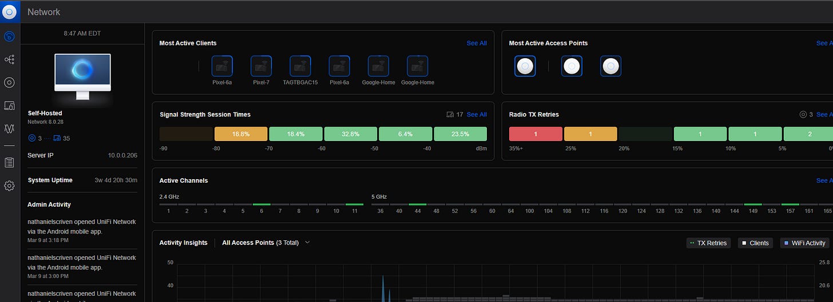
Task: Select the 23.5% signal strength bar
Action: (461, 134)
